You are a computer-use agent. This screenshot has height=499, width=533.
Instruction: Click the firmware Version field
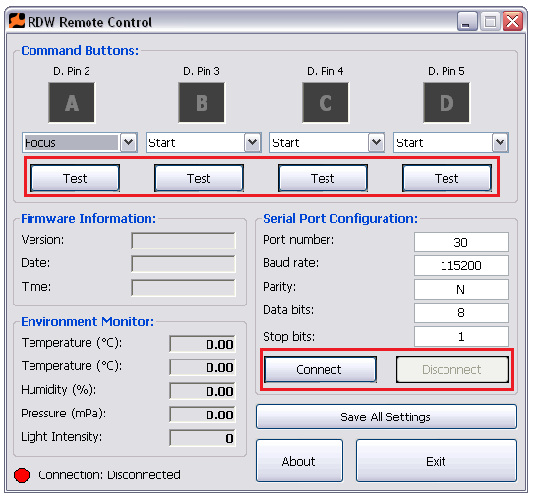point(183,241)
